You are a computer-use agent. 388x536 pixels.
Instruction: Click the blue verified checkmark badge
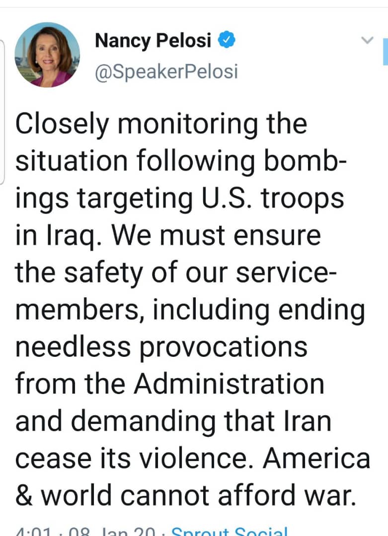pyautogui.click(x=227, y=39)
